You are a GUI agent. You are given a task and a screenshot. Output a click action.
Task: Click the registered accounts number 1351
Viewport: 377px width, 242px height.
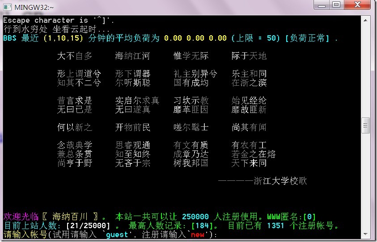(275, 226)
